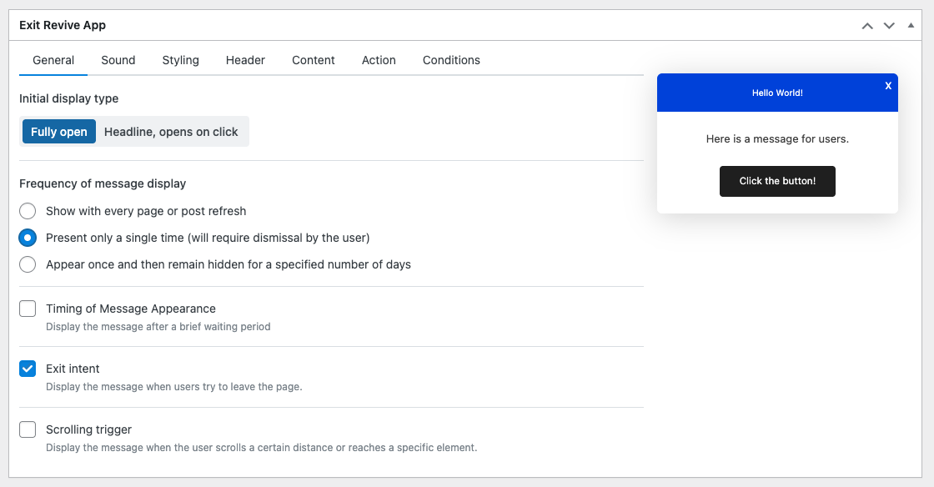This screenshot has width=934, height=487.
Task: Switch to the Content tab
Action: coord(314,60)
